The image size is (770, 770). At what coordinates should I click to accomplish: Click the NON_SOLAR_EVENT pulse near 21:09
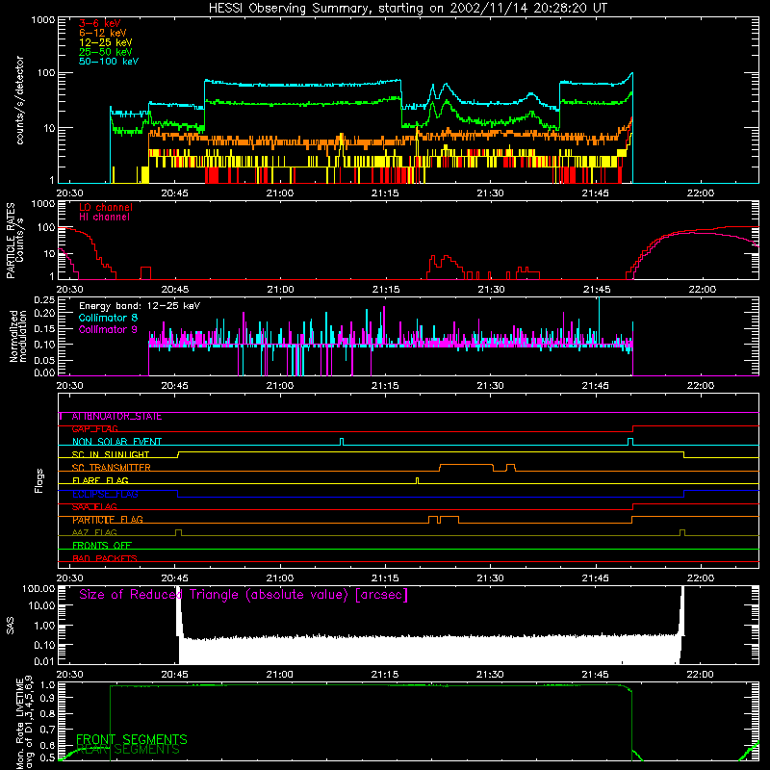pyautogui.click(x=342, y=442)
